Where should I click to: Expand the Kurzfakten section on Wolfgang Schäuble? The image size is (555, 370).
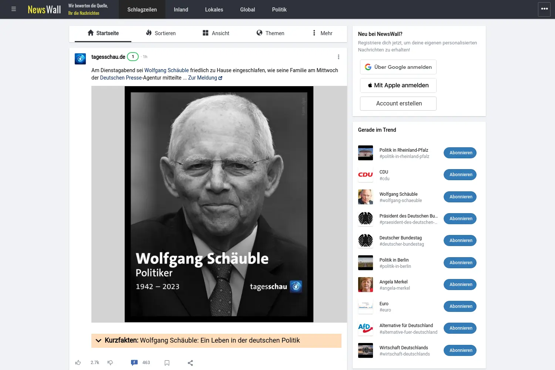coord(216,340)
